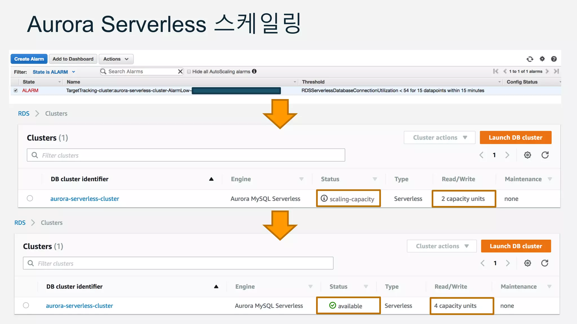This screenshot has height=324, width=577.
Task: Sort lower table by DB cluster identifier arrow
Action: [216, 287]
